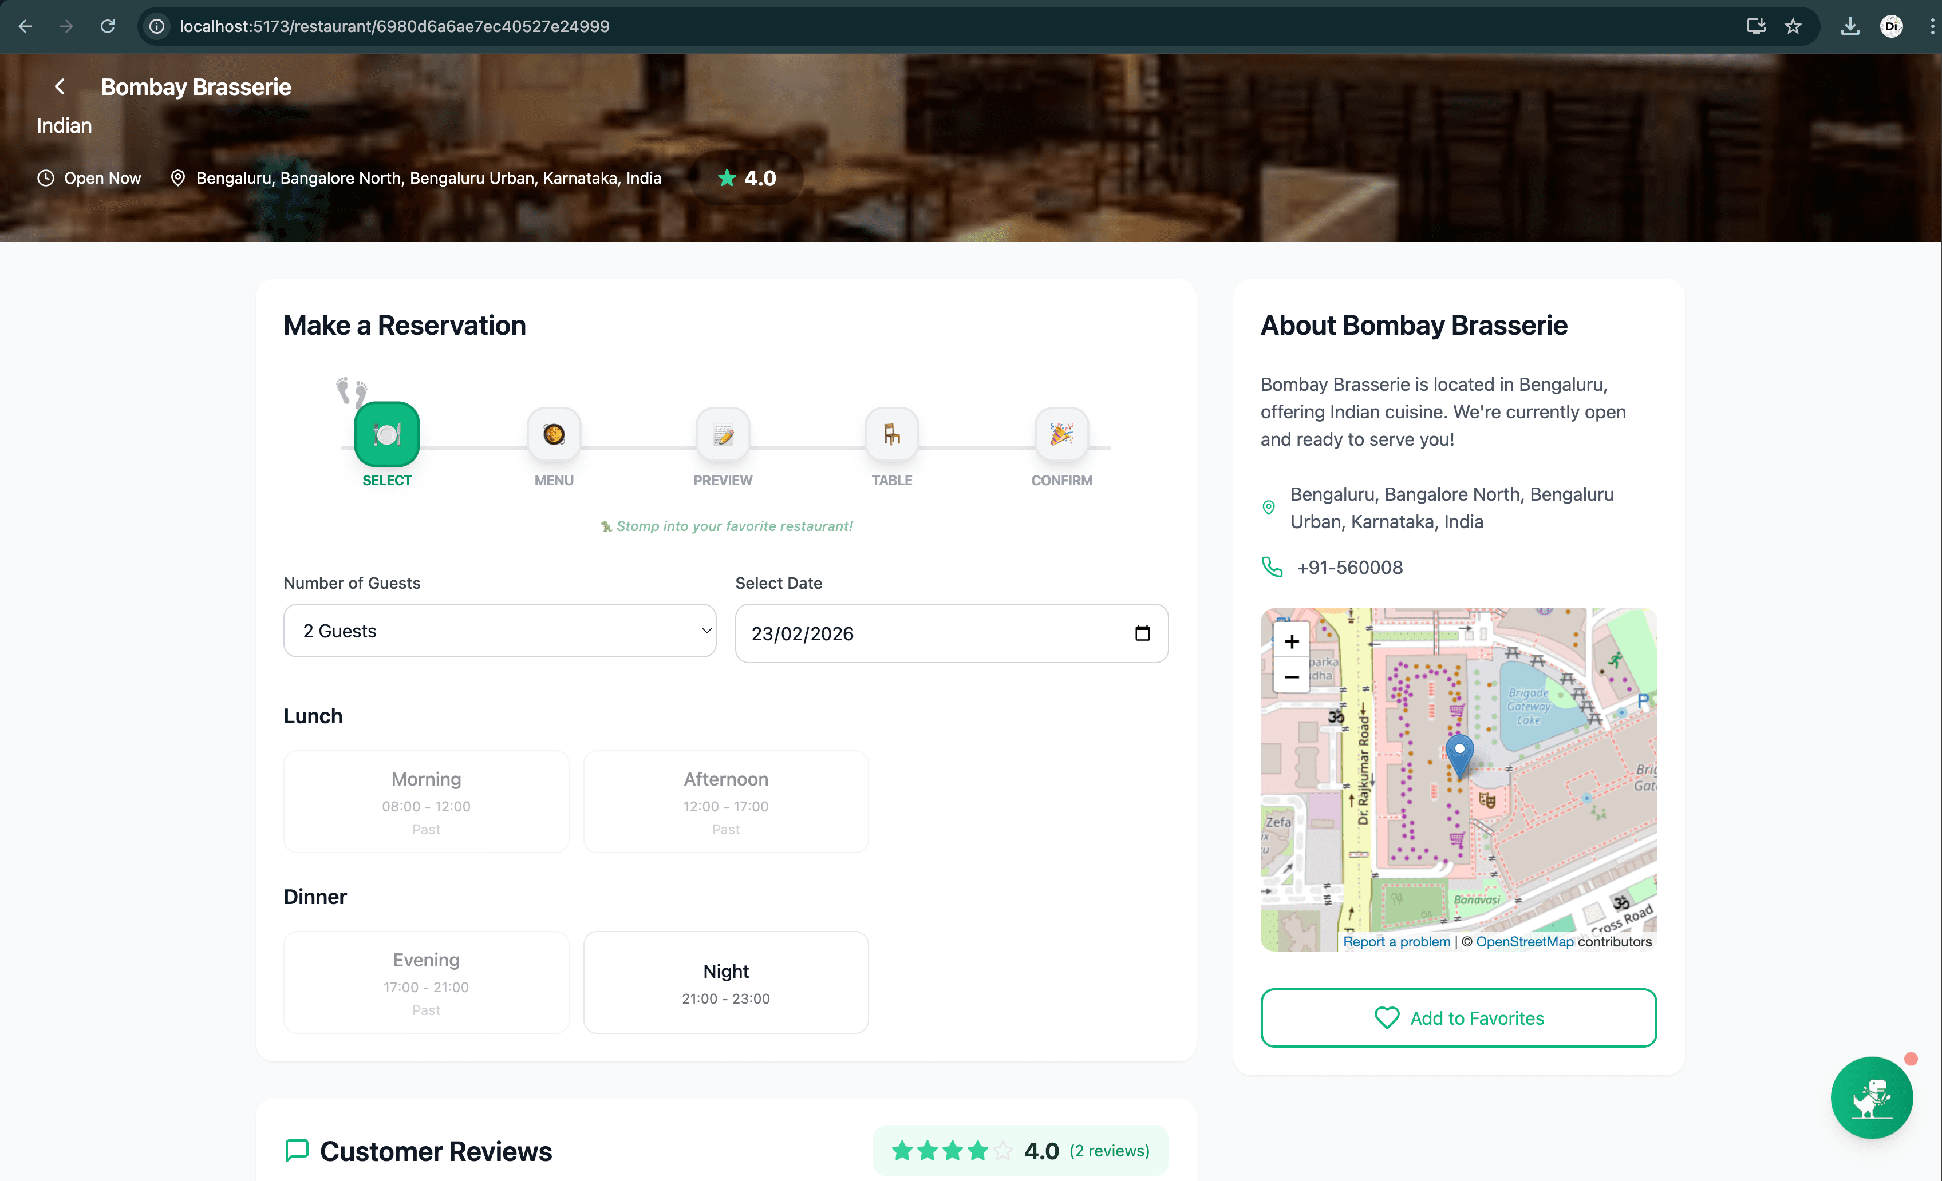The height and width of the screenshot is (1181, 1942).
Task: Click the location pin icon in About section
Action: (x=1268, y=508)
